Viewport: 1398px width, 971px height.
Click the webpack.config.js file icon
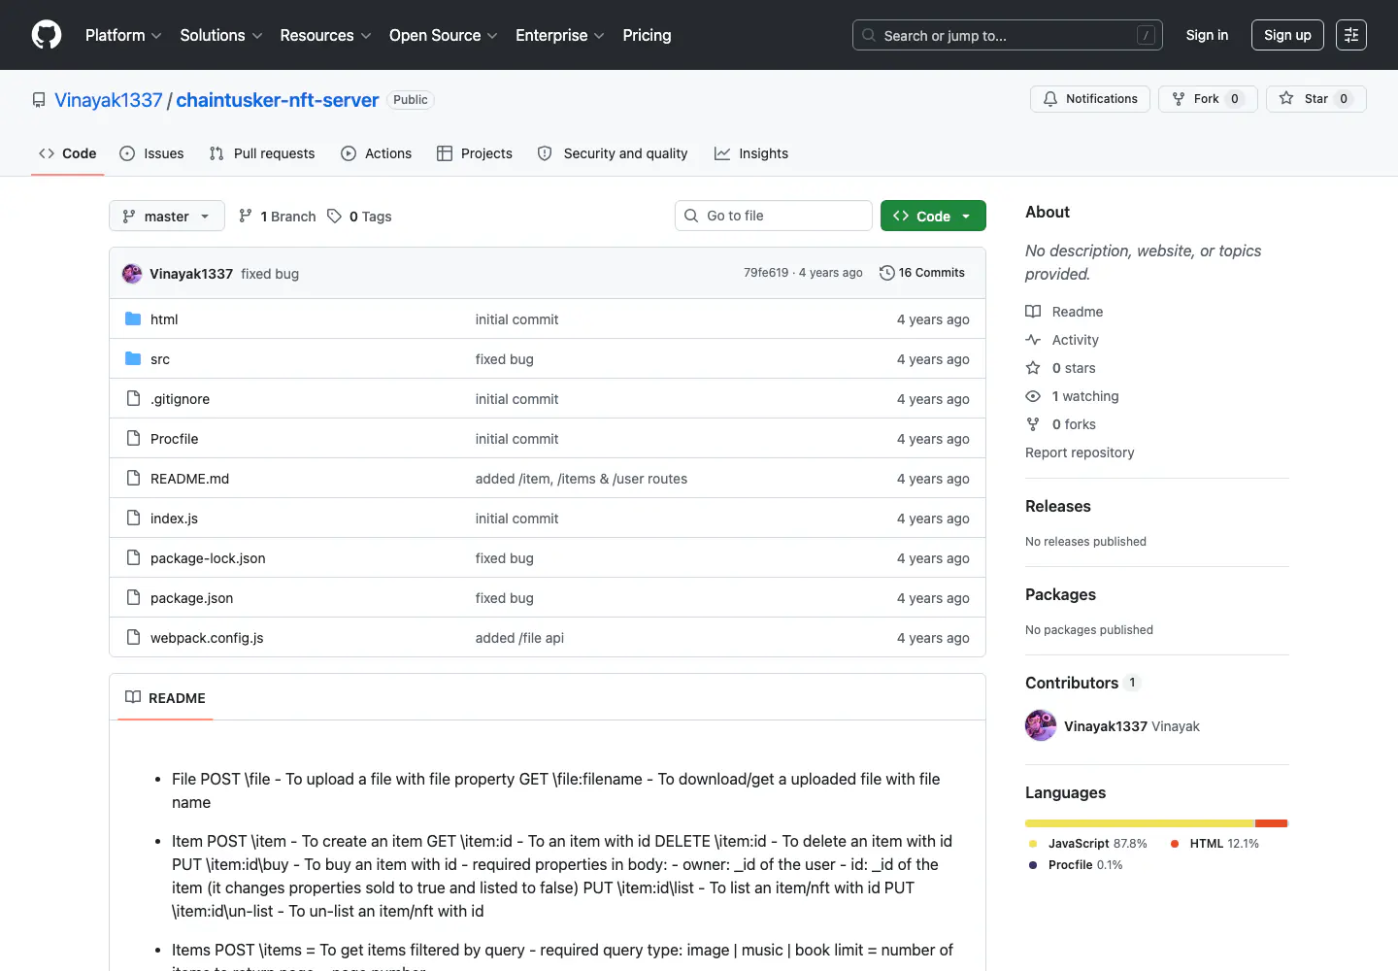point(133,638)
